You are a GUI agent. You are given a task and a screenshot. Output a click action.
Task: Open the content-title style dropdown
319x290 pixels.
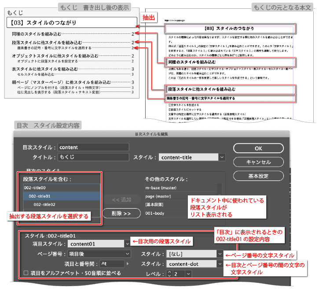pos(222,157)
